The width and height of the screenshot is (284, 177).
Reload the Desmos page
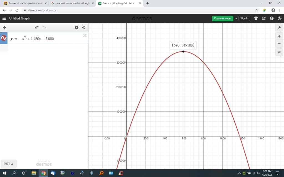click(17, 10)
